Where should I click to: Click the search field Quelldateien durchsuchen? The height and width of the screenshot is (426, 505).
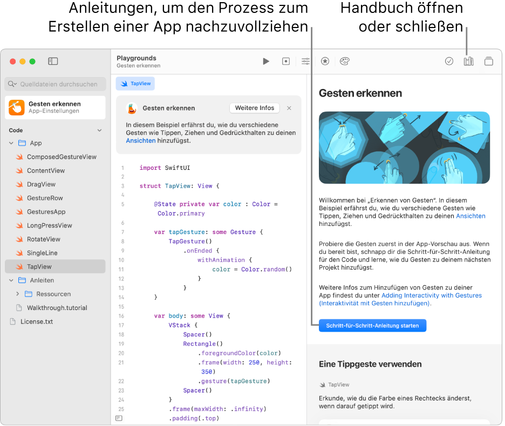[56, 84]
